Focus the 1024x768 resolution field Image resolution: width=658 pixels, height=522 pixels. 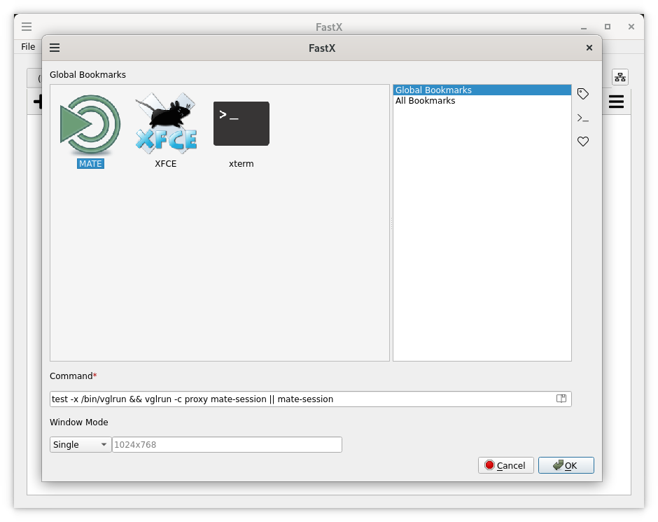click(227, 444)
